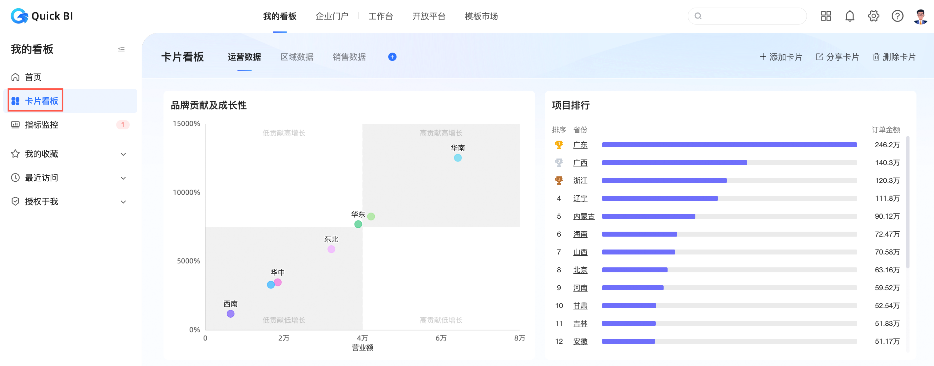Click the 项目排行 list scrollbar
The height and width of the screenshot is (366, 934).
908,202
